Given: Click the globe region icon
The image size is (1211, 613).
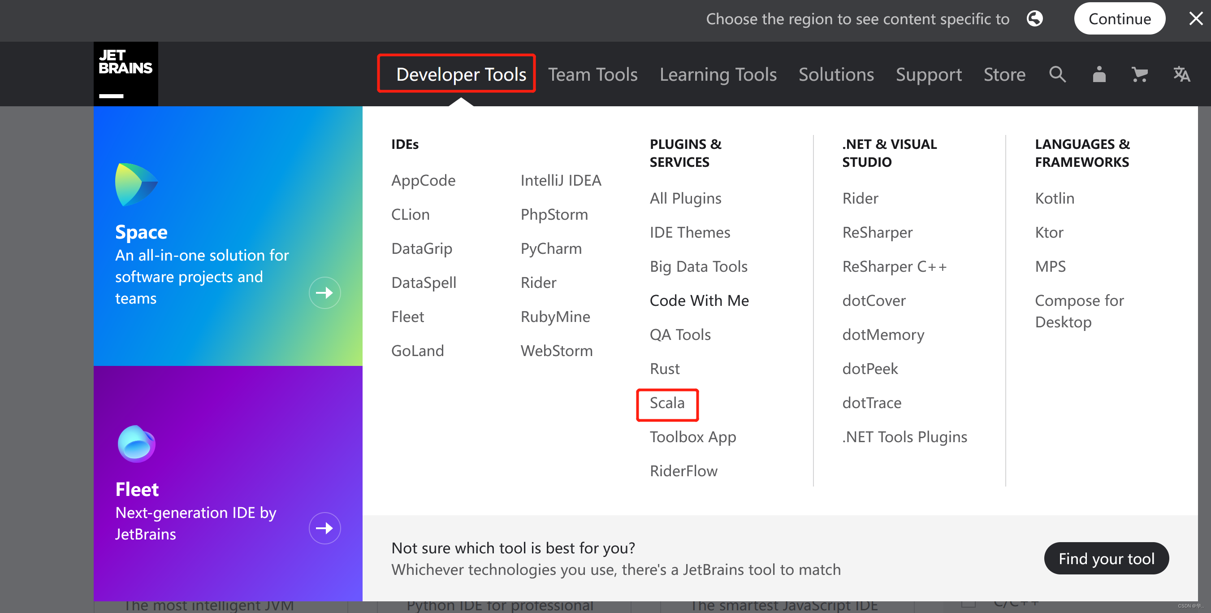Looking at the screenshot, I should [1034, 19].
